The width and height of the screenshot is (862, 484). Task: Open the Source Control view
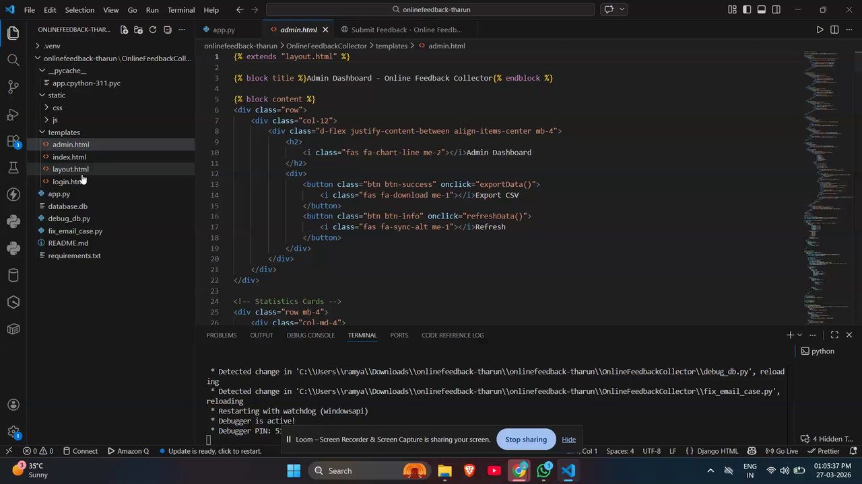pyautogui.click(x=13, y=87)
